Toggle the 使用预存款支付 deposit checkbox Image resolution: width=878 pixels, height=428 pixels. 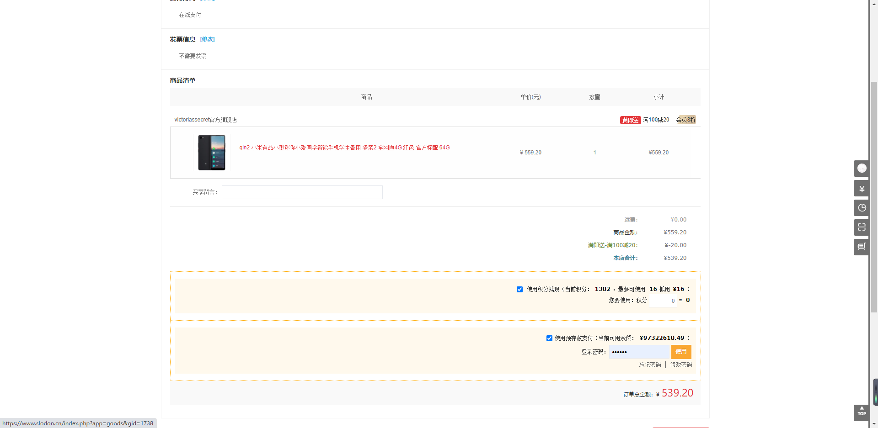click(549, 338)
